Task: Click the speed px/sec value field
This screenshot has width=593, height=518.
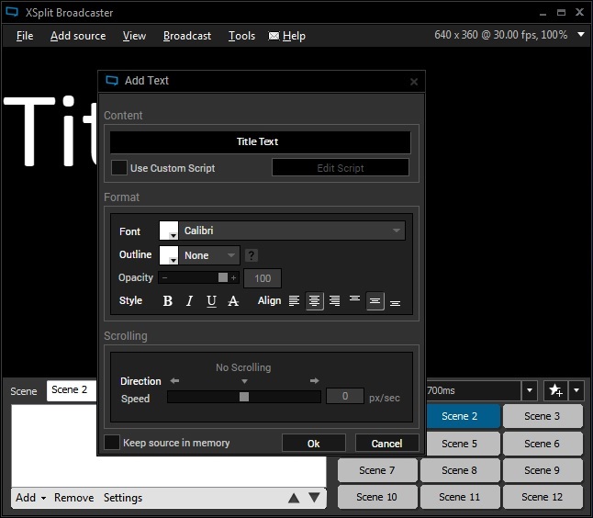Action: (x=345, y=396)
